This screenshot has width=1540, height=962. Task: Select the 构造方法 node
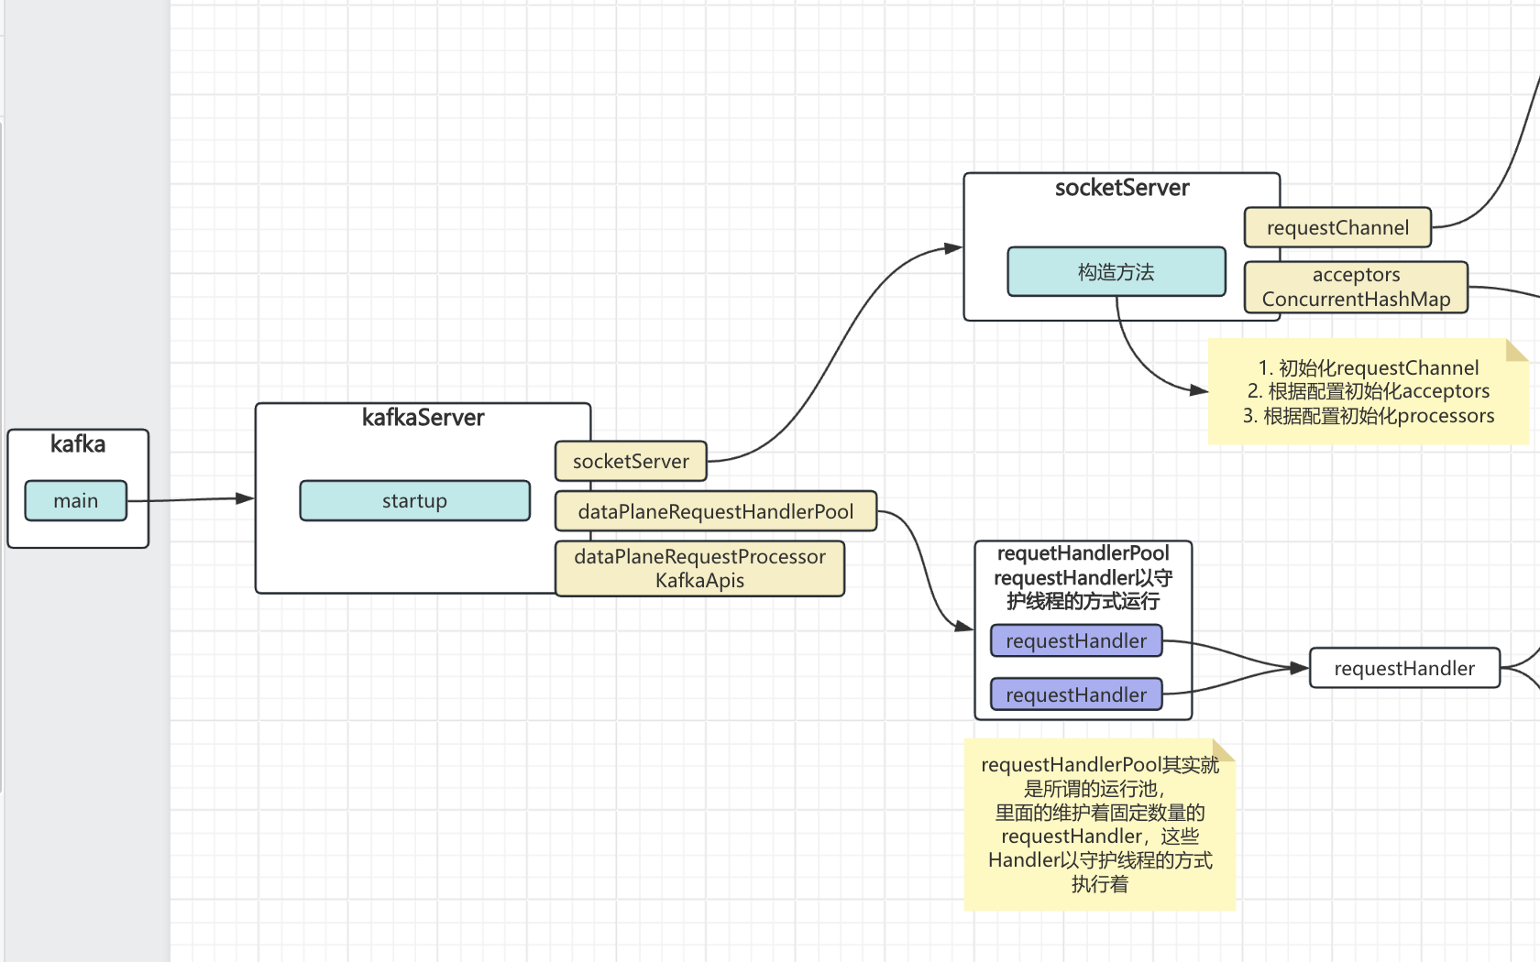pos(1116,271)
